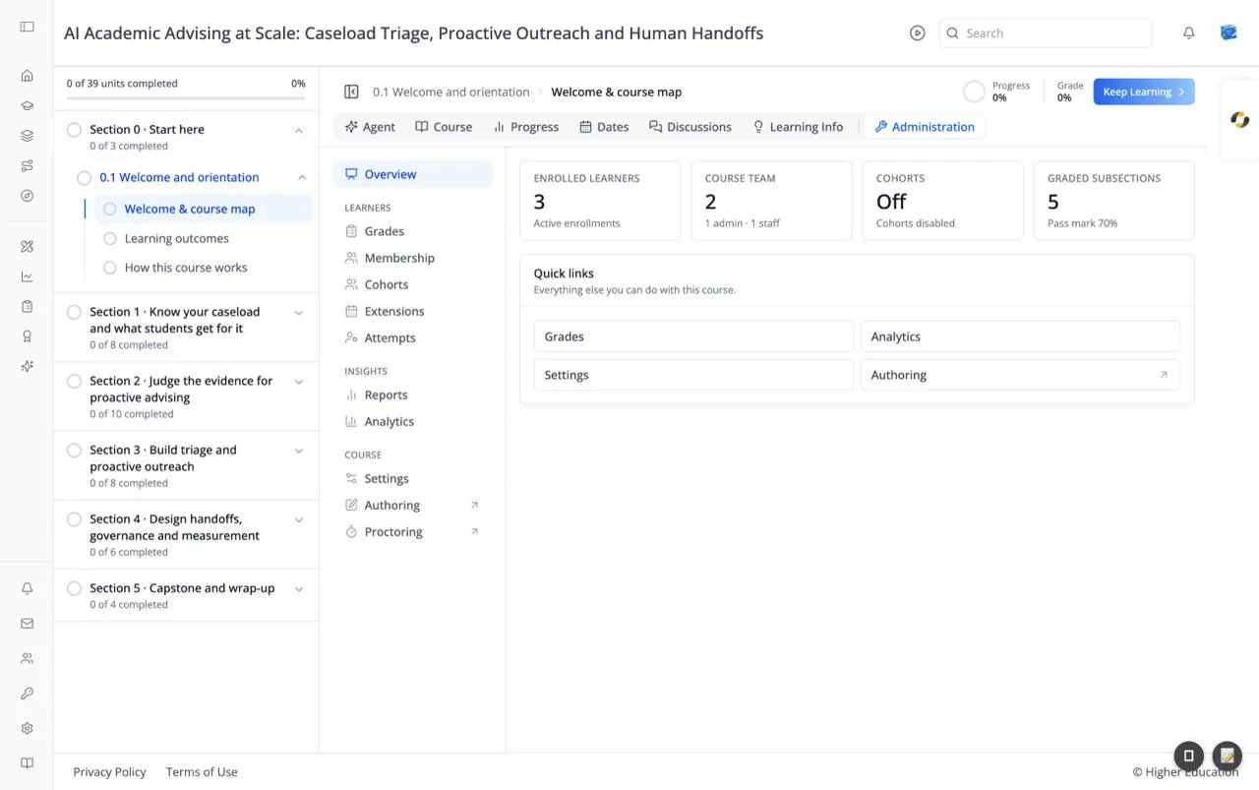The height and width of the screenshot is (790, 1259).
Task: Open the compass icon in the left rail
Action: coord(27,196)
